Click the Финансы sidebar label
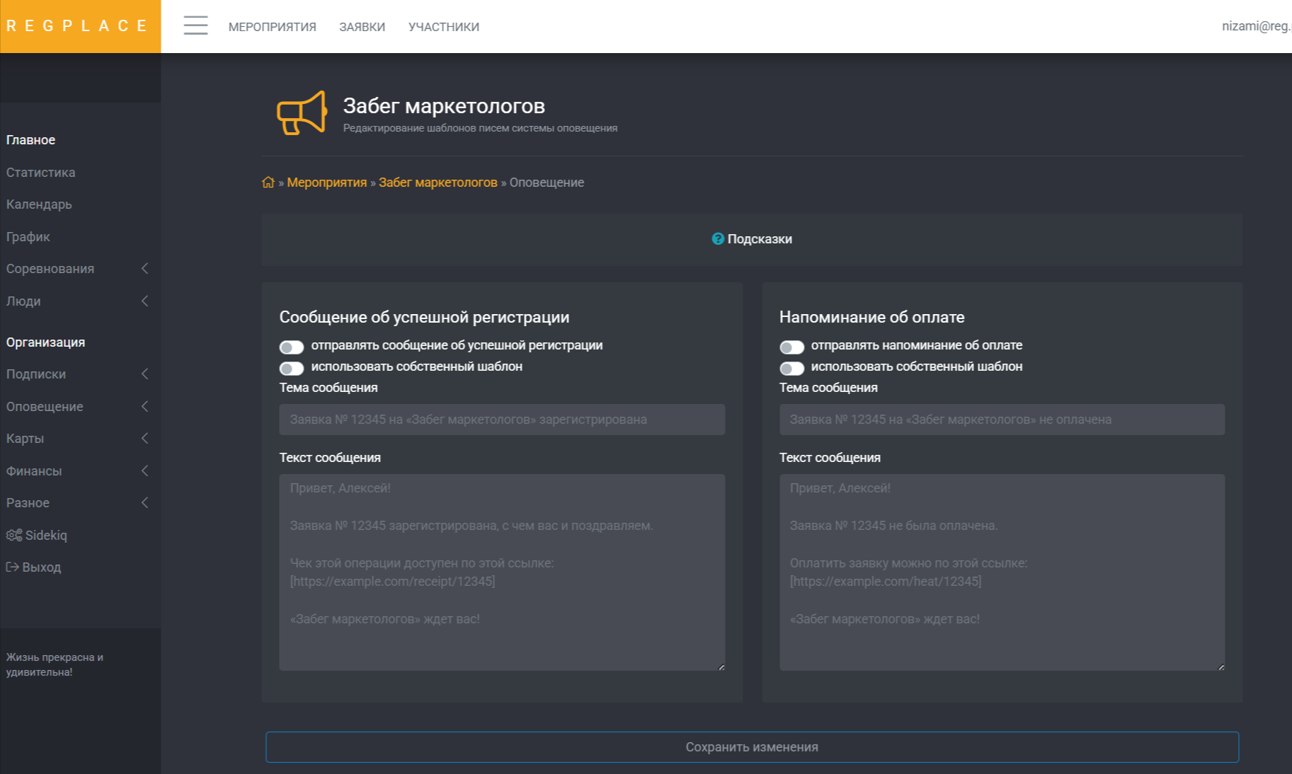This screenshot has height=774, width=1292. [x=34, y=470]
